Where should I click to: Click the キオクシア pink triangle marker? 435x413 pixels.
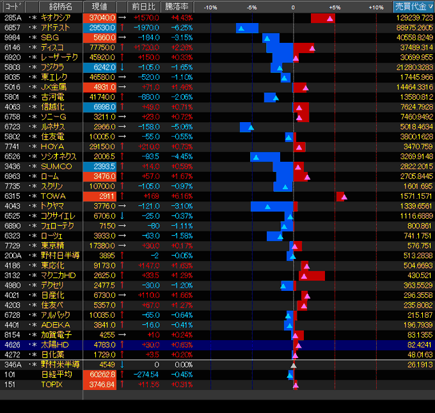[330, 19]
